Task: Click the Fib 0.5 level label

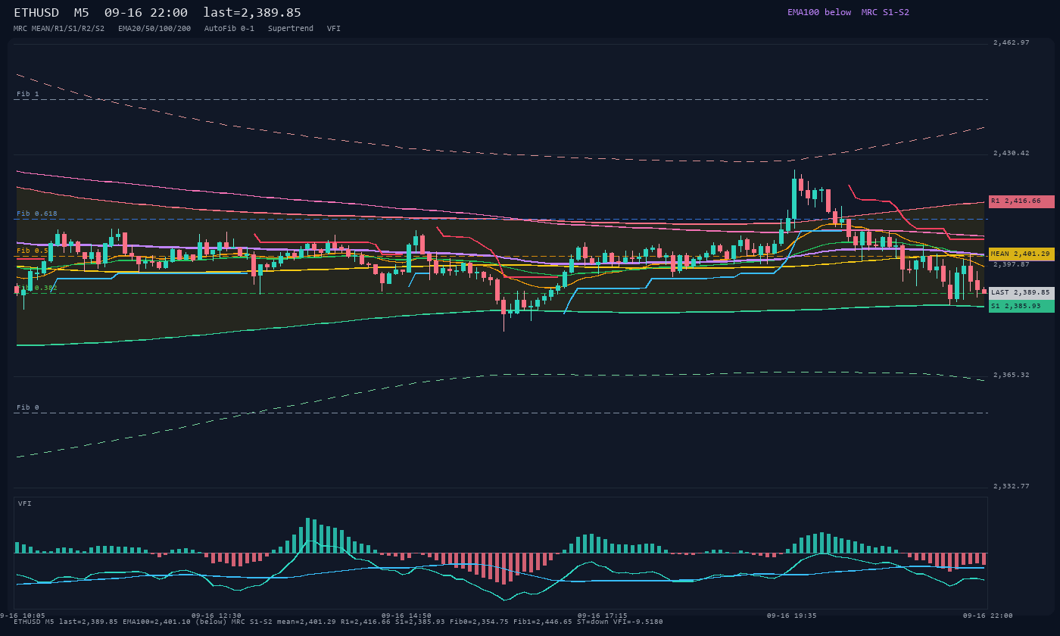Action: (x=33, y=251)
